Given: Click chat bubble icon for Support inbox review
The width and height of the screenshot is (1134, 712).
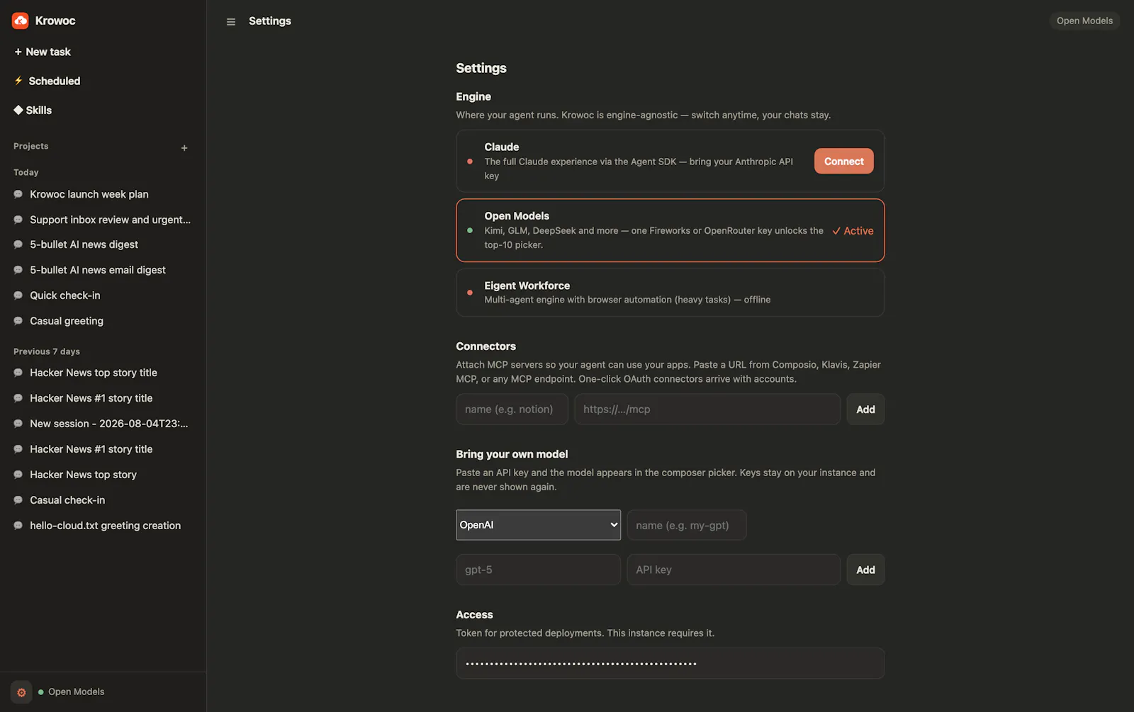Looking at the screenshot, I should [18, 220].
